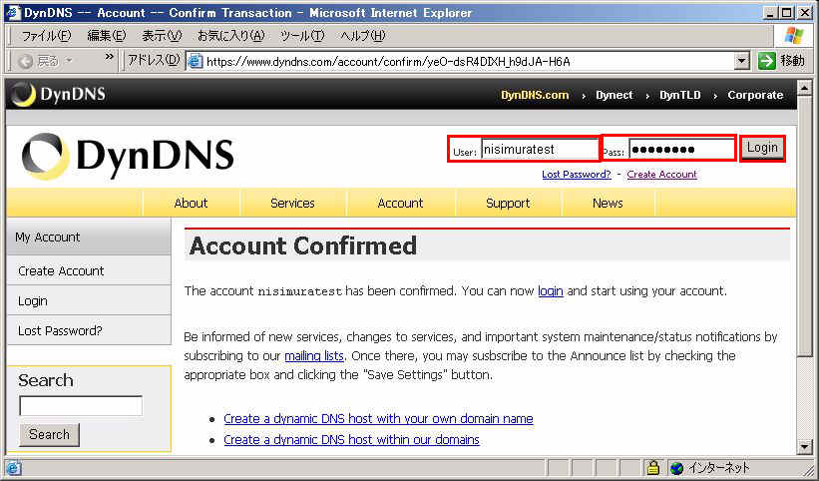Viewport: 819px width, 481px height.
Task: Click the Login button next to the password field
Action: [762, 148]
